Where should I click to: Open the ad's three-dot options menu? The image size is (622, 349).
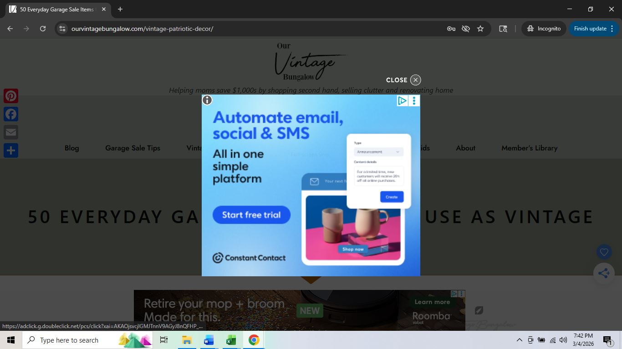(x=414, y=101)
